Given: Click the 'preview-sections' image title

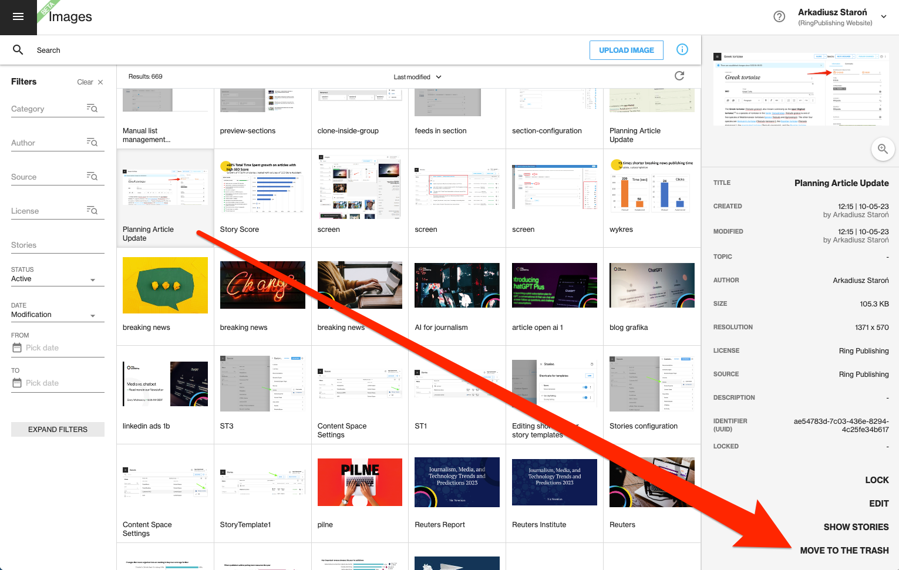Looking at the screenshot, I should [248, 131].
